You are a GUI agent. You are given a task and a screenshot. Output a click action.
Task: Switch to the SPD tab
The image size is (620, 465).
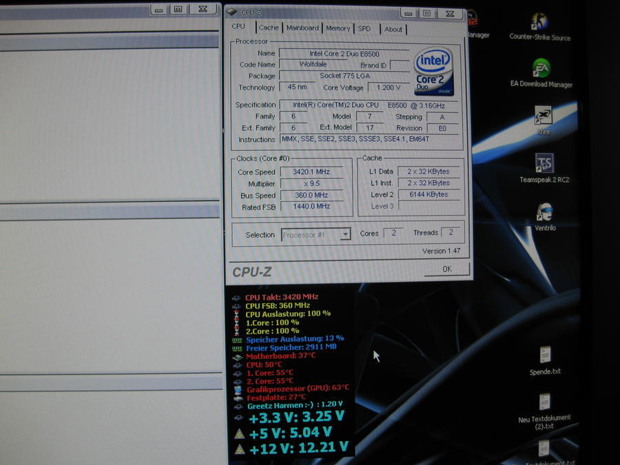click(364, 29)
